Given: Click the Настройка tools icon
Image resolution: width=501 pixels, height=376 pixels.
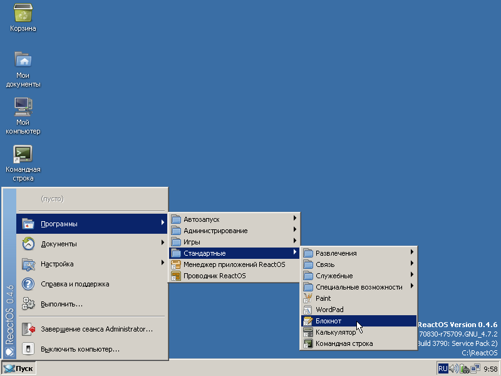Looking at the screenshot, I should click(28, 264).
